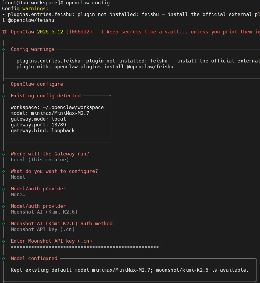Click the diamond marker beside Existing config detected
This screenshot has width=260, height=283.
(3, 96)
